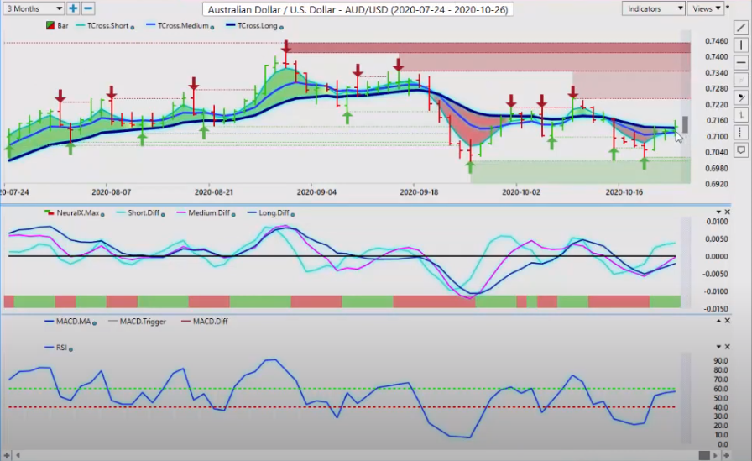Select the crossed-lines drawing tool

coord(741,80)
